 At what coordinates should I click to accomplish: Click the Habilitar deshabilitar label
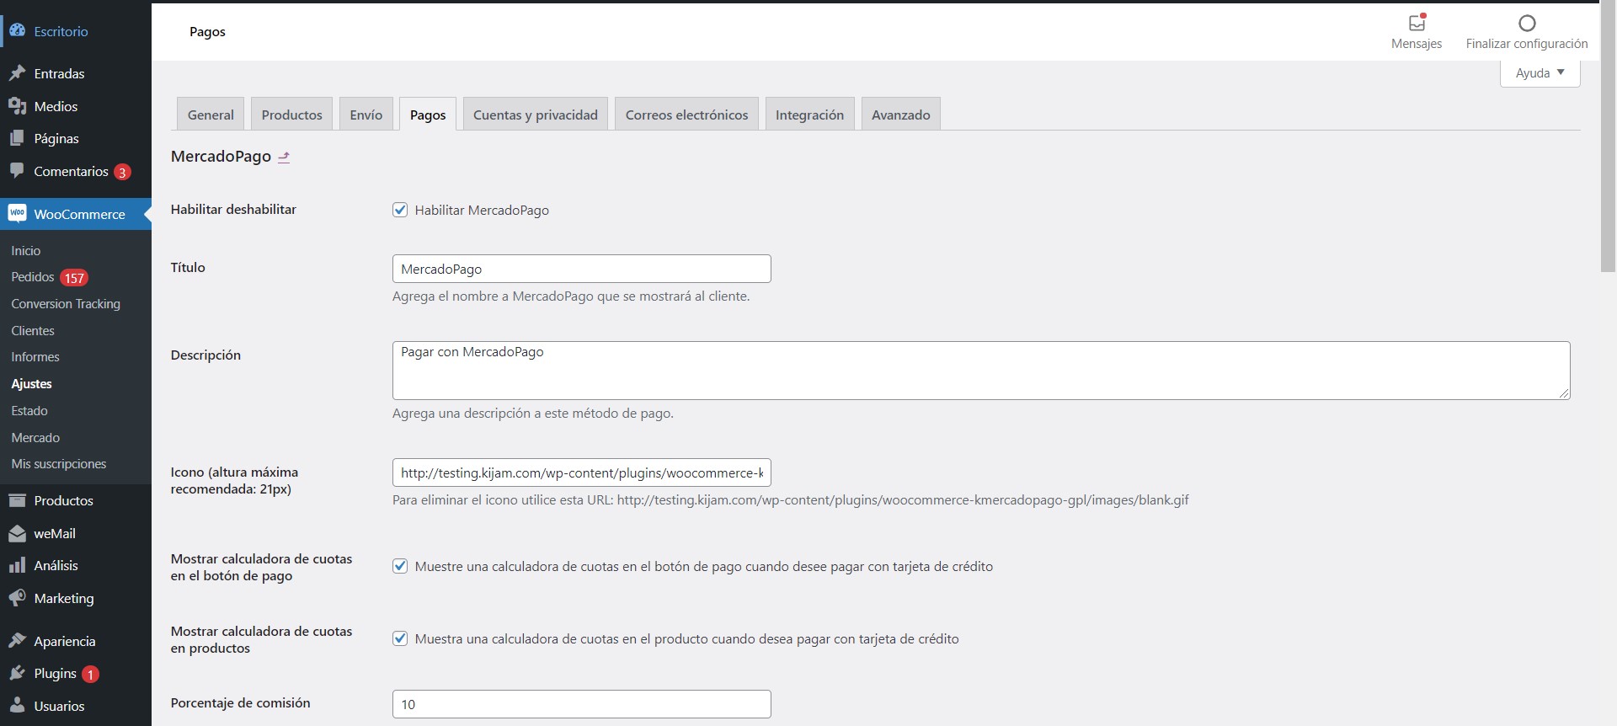(x=233, y=210)
